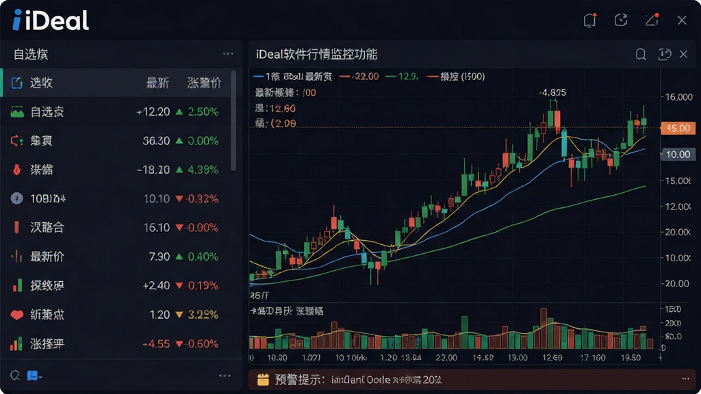Click the icon in the 36.30 row

[x=16, y=141]
